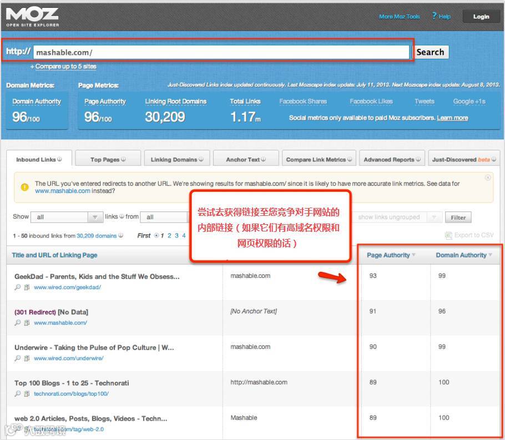505x440 pixels.
Task: Click magnifier icon in Underwire row
Action: [18, 358]
